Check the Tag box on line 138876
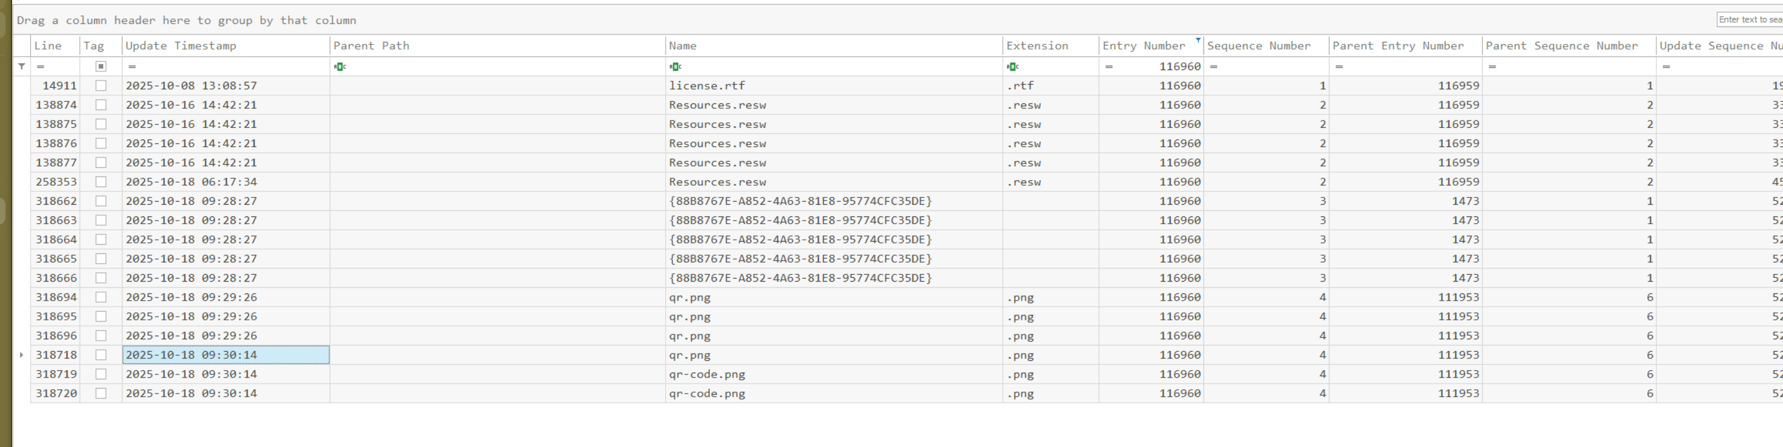The height and width of the screenshot is (447, 1783). point(101,143)
